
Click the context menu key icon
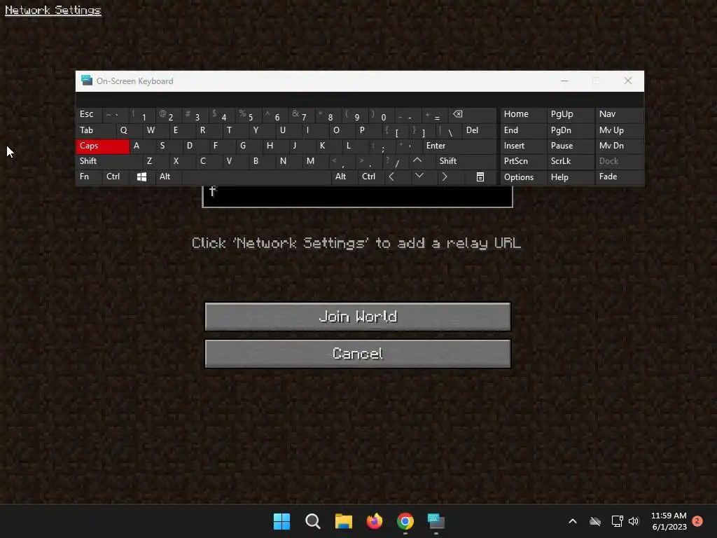point(480,177)
